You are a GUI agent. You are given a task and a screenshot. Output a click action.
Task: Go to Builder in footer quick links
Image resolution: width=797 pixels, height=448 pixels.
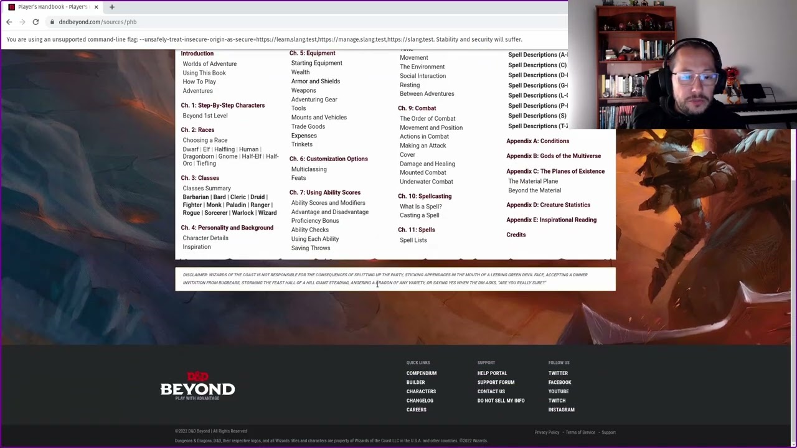[x=416, y=383]
